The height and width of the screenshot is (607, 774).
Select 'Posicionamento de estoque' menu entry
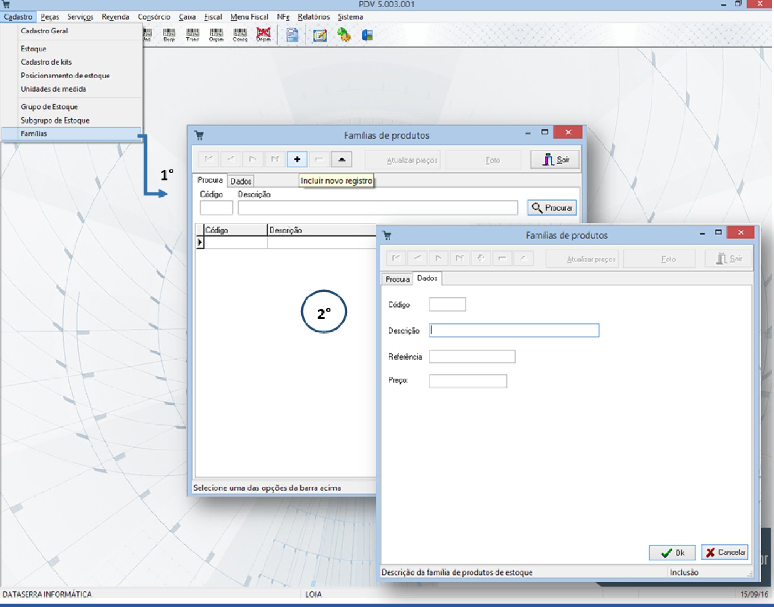pos(65,76)
